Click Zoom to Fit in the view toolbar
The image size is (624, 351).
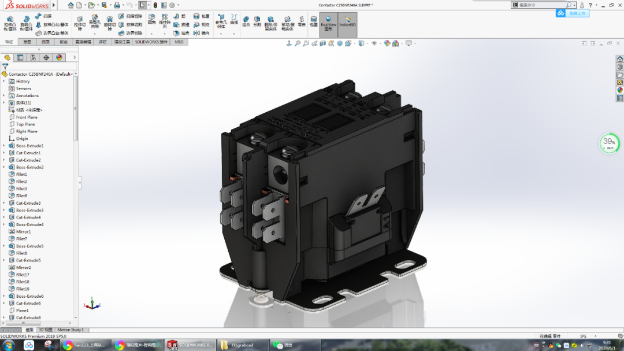298,43
